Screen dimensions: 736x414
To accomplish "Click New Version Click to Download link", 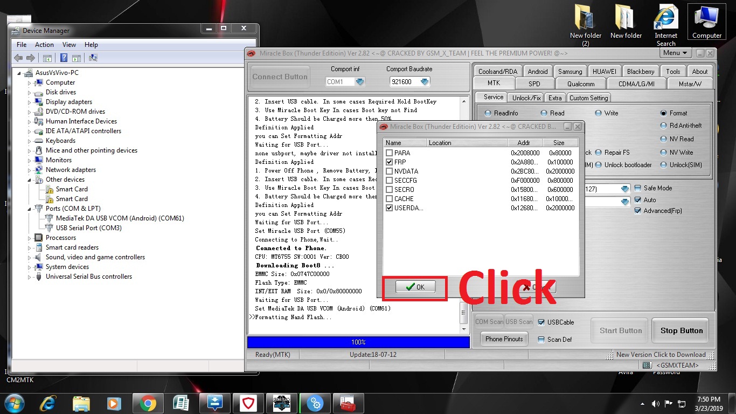I will pyautogui.click(x=661, y=355).
